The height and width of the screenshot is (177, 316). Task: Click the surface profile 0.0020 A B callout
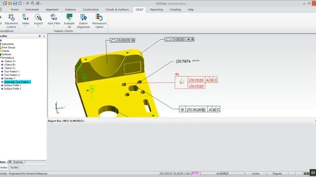[x=179, y=39]
